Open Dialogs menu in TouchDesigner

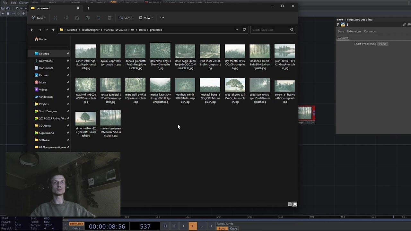click(x=24, y=3)
